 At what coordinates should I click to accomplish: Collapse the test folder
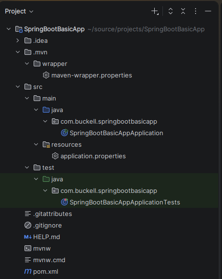(x=27, y=167)
